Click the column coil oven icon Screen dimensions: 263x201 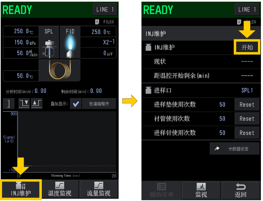click(60, 70)
